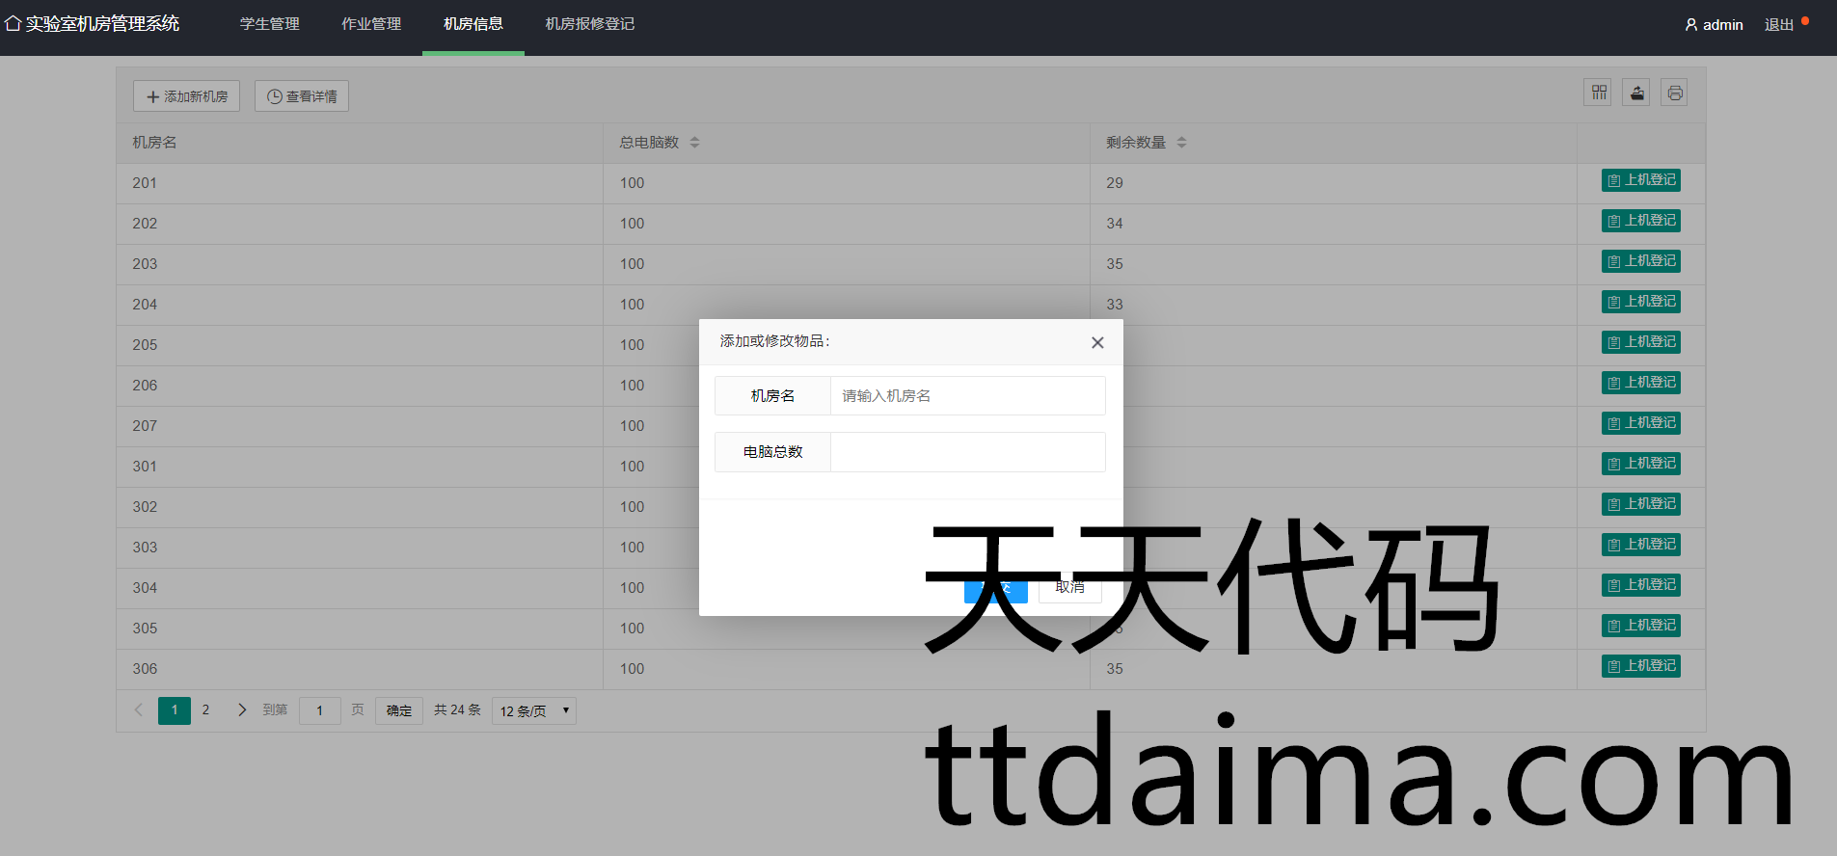The height and width of the screenshot is (856, 1837).
Task: Click the 取消 button in dialog
Action: [x=1069, y=587]
